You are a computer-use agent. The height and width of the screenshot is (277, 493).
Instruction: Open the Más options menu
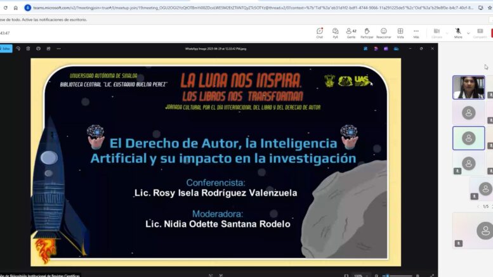(x=416, y=32)
